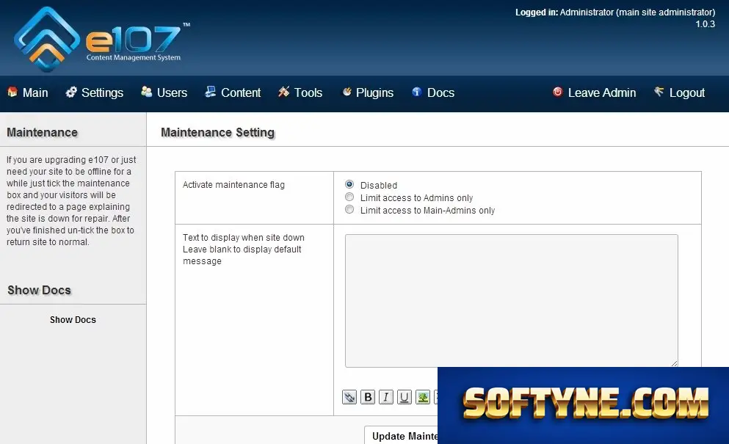Apply underline with the U button
This screenshot has width=729, height=444.
point(405,397)
